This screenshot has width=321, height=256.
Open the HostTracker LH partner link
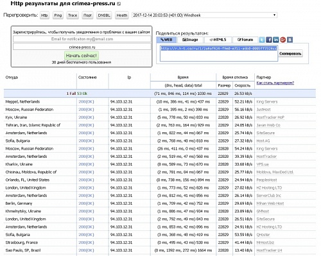pyautogui.click(x=269, y=250)
